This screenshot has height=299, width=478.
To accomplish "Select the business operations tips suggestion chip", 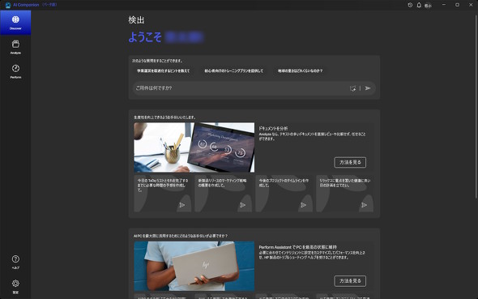I will point(164,70).
